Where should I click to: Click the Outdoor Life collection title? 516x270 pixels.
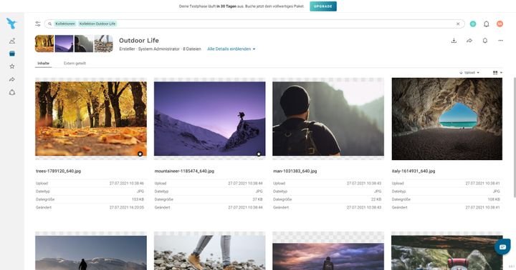(x=139, y=40)
